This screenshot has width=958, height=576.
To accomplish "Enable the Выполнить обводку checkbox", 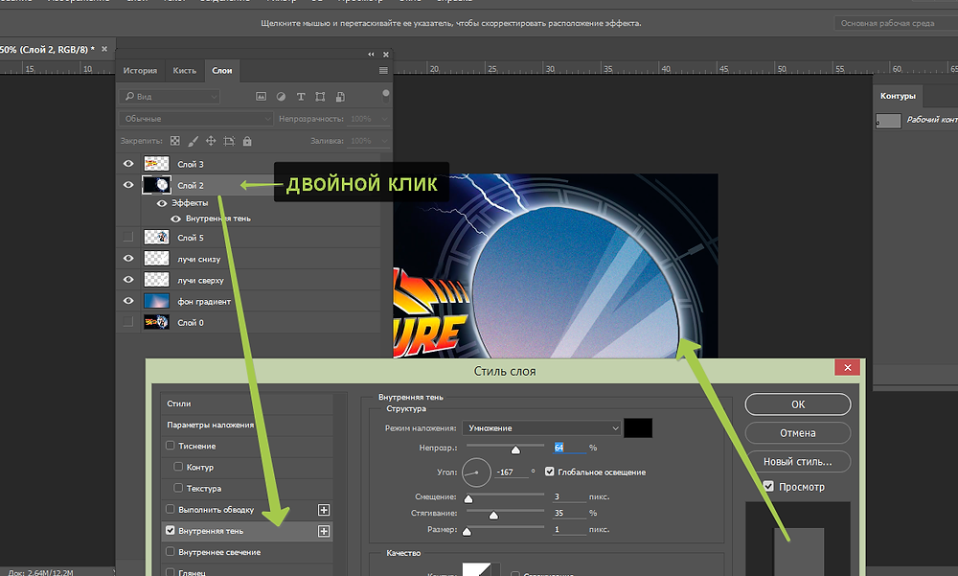I will pos(171,509).
